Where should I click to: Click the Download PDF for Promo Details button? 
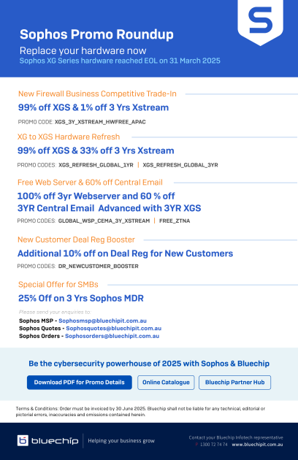pos(80,383)
